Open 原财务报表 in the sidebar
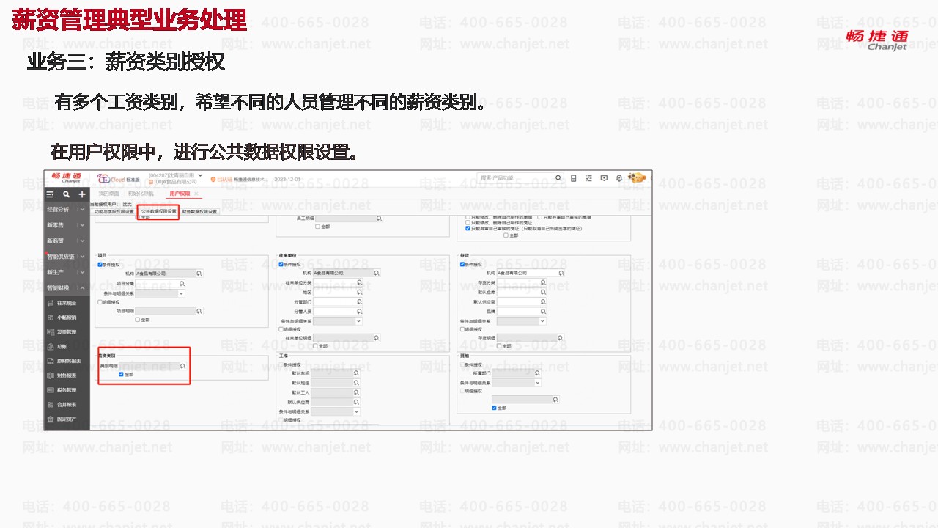This screenshot has width=938, height=528. coord(69,361)
